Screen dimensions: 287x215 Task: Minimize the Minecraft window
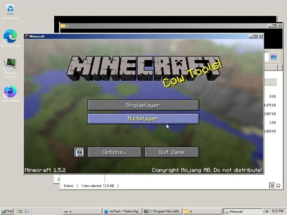[251, 36]
